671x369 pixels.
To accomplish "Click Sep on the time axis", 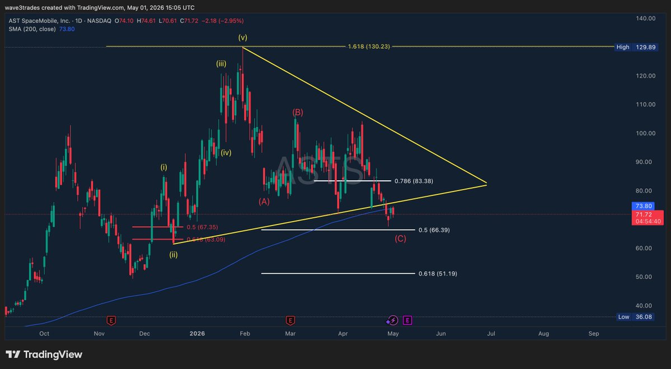I will click(594, 334).
